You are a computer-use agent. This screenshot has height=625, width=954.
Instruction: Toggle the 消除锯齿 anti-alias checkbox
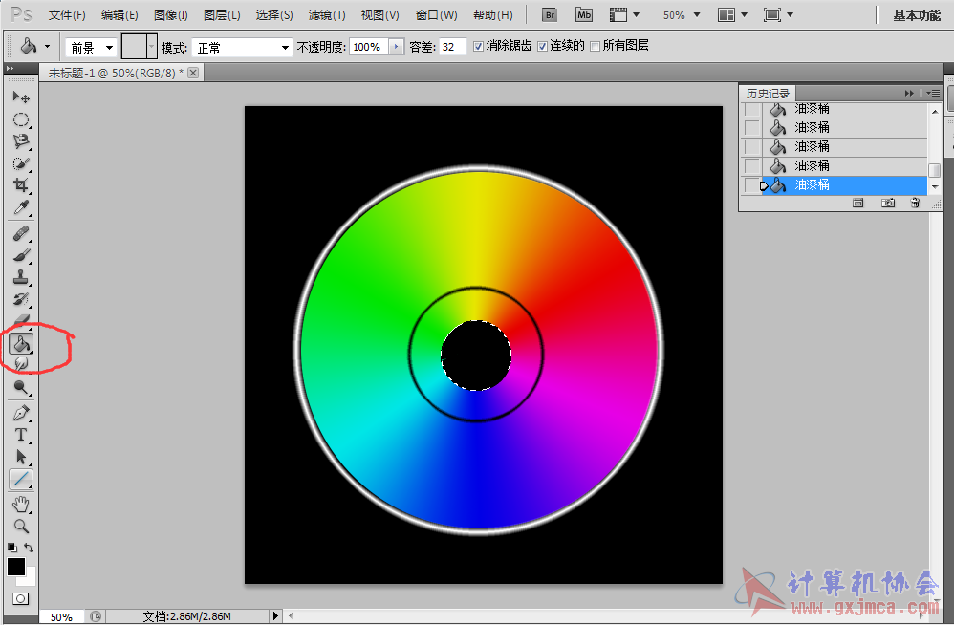tap(478, 46)
